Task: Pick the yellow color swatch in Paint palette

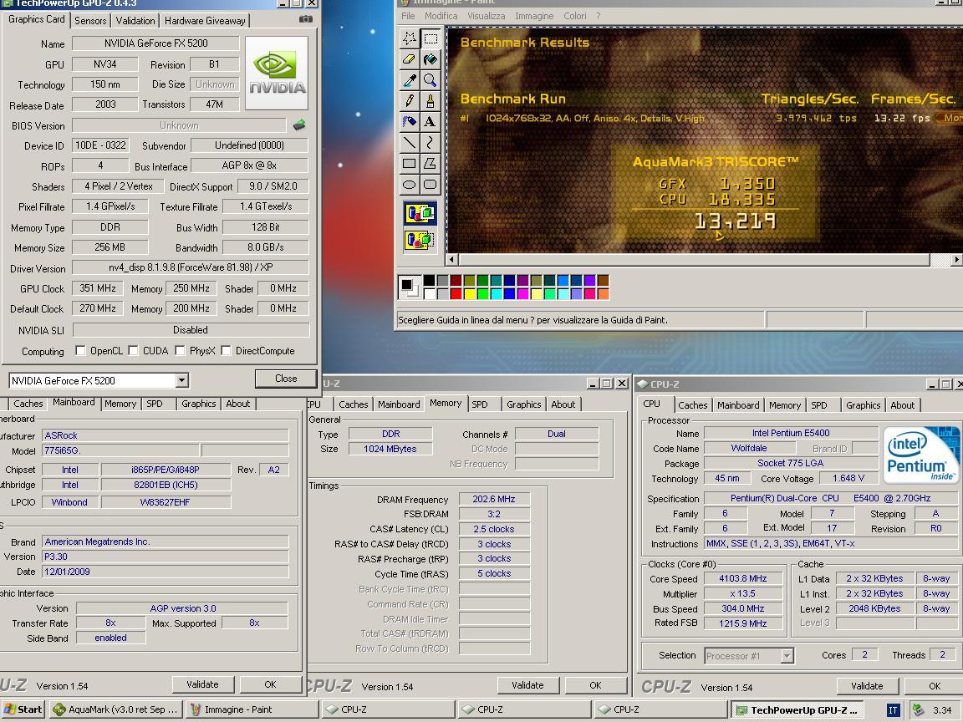Action: [469, 294]
